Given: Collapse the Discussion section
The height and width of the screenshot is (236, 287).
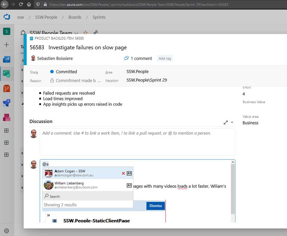Looking at the screenshot, I should 232,122.
